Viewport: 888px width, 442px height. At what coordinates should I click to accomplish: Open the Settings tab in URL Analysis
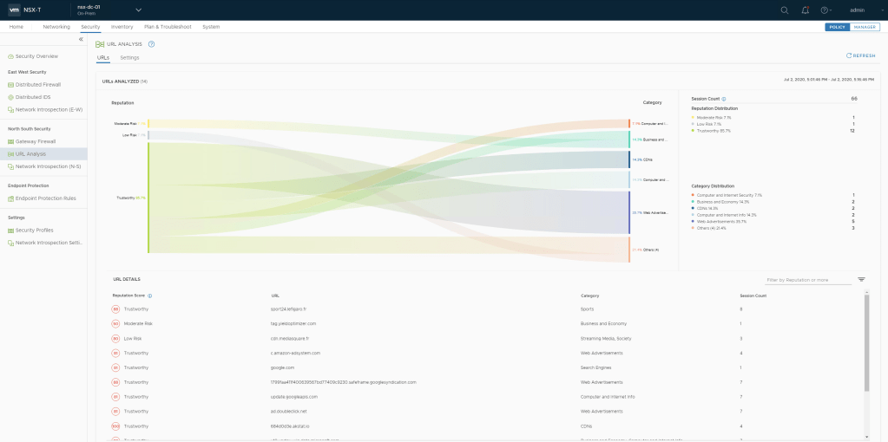point(129,57)
